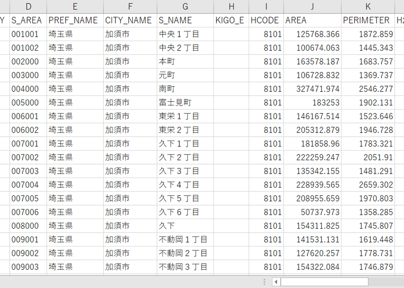Image resolution: width=404 pixels, height=288 pixels.
Task: Select cell containing 富士見町
Action: 185,103
